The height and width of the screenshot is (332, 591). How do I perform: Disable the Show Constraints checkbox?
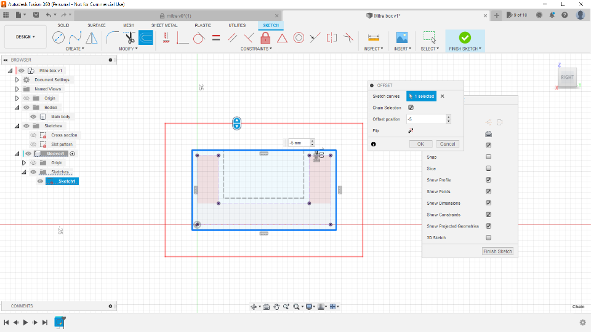488,215
